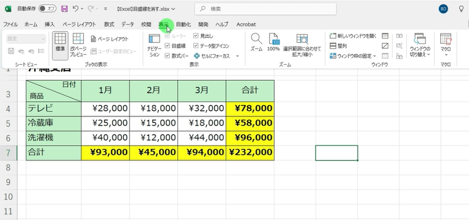Switch to the ページ レイアウト tab
The image size is (469, 220).
tap(79, 24)
